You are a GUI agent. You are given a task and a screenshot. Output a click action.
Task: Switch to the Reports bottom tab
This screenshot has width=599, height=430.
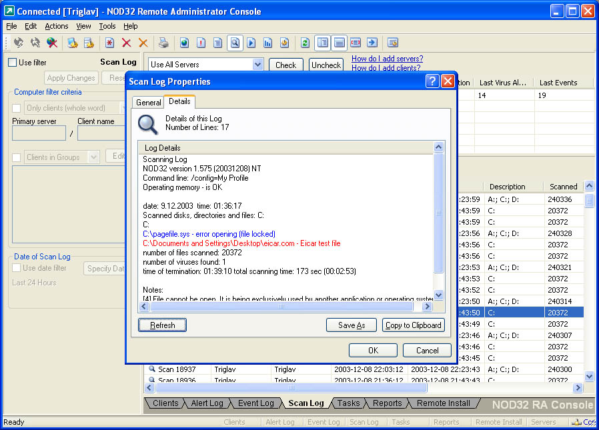pyautogui.click(x=388, y=403)
